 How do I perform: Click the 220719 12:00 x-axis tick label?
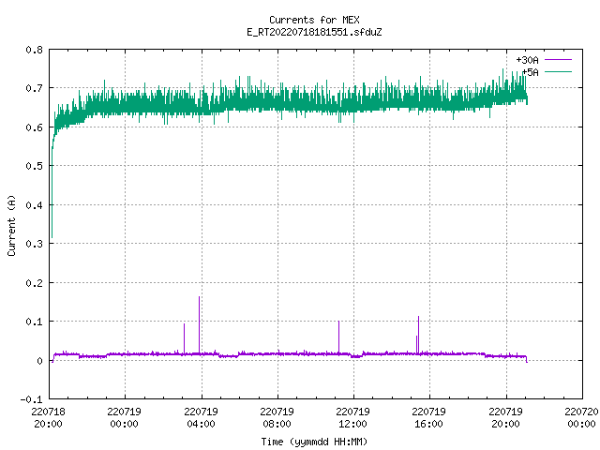pyautogui.click(x=352, y=418)
